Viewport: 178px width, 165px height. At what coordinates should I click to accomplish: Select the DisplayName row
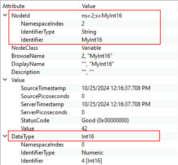tap(94, 64)
